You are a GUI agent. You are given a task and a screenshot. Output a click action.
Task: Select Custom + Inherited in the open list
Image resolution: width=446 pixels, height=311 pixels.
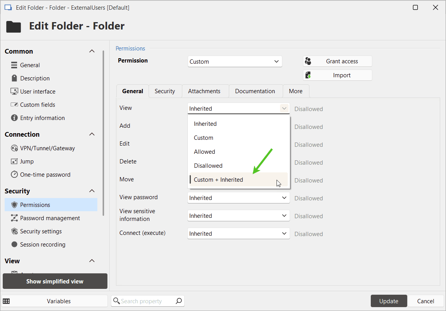coord(218,179)
